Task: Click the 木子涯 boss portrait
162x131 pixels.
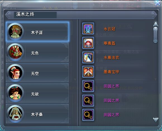Action: tap(15, 31)
